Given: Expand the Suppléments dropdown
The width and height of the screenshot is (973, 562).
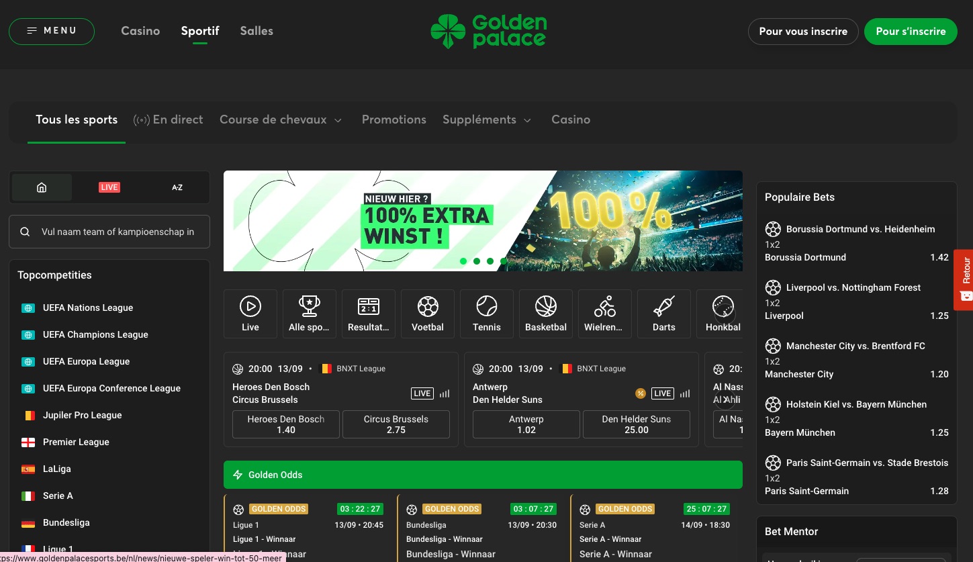Looking at the screenshot, I should pos(487,120).
